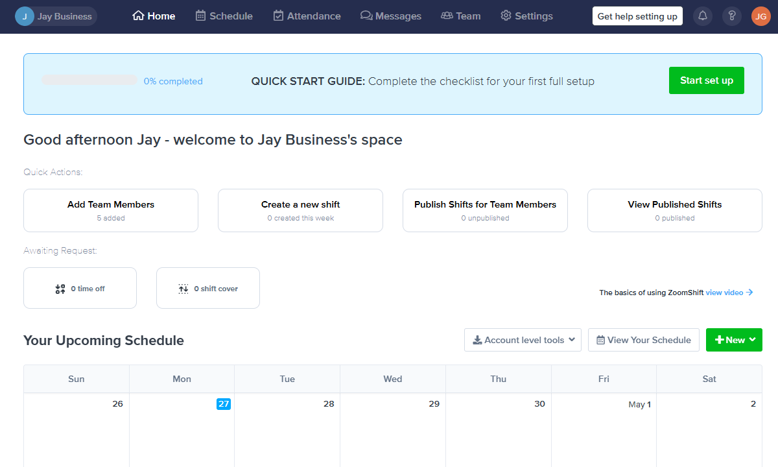
Task: Click the View Your Schedule button
Action: tap(644, 340)
